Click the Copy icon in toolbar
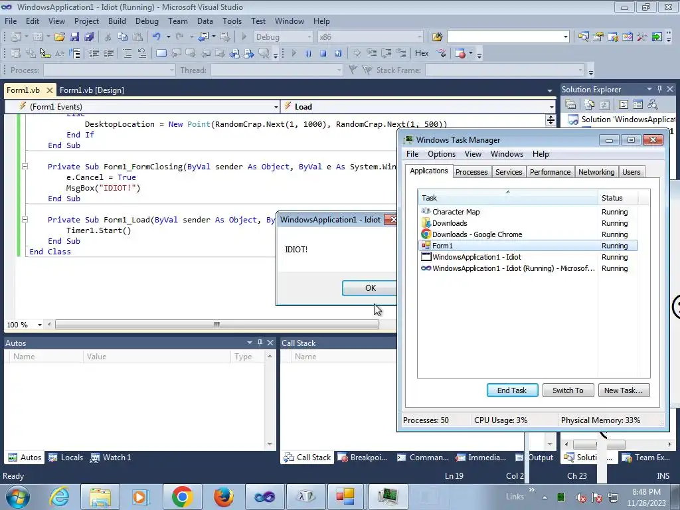The width and height of the screenshot is (680, 510). coord(123,37)
